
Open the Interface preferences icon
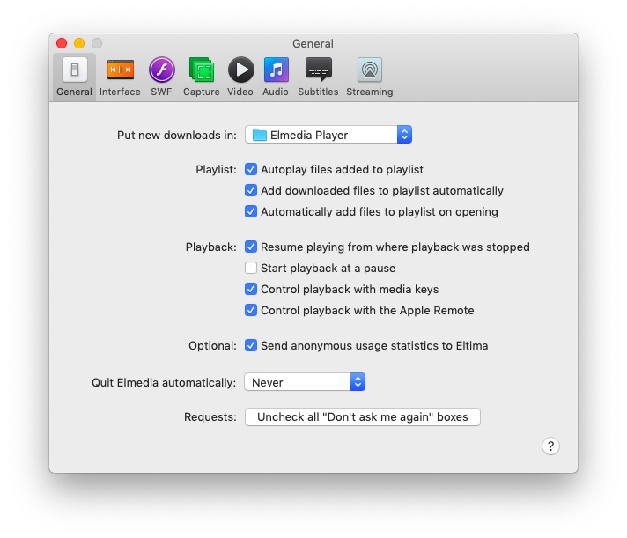click(x=120, y=70)
